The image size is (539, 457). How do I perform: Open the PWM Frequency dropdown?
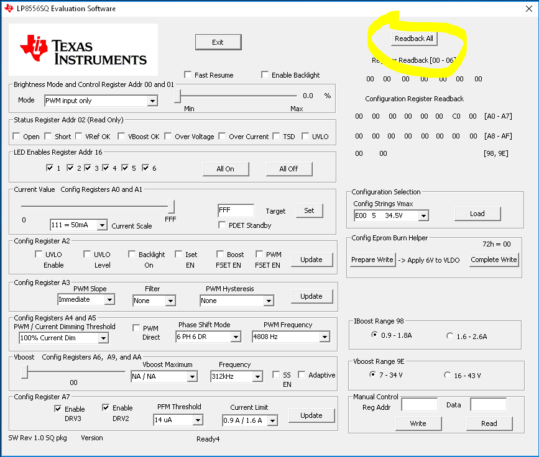[x=291, y=337]
